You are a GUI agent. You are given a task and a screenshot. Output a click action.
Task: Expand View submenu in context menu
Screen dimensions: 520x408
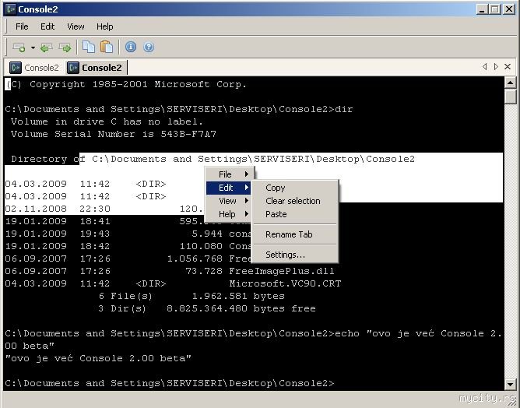[230, 201]
